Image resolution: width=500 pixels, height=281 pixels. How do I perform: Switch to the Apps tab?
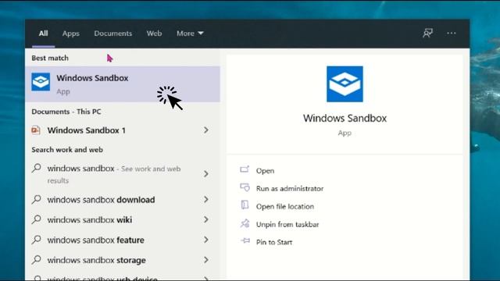coord(71,34)
